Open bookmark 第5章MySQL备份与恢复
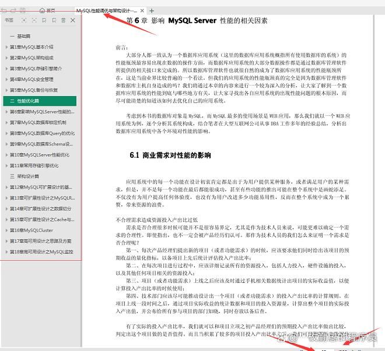The height and width of the screenshot is (351, 385). (34, 90)
